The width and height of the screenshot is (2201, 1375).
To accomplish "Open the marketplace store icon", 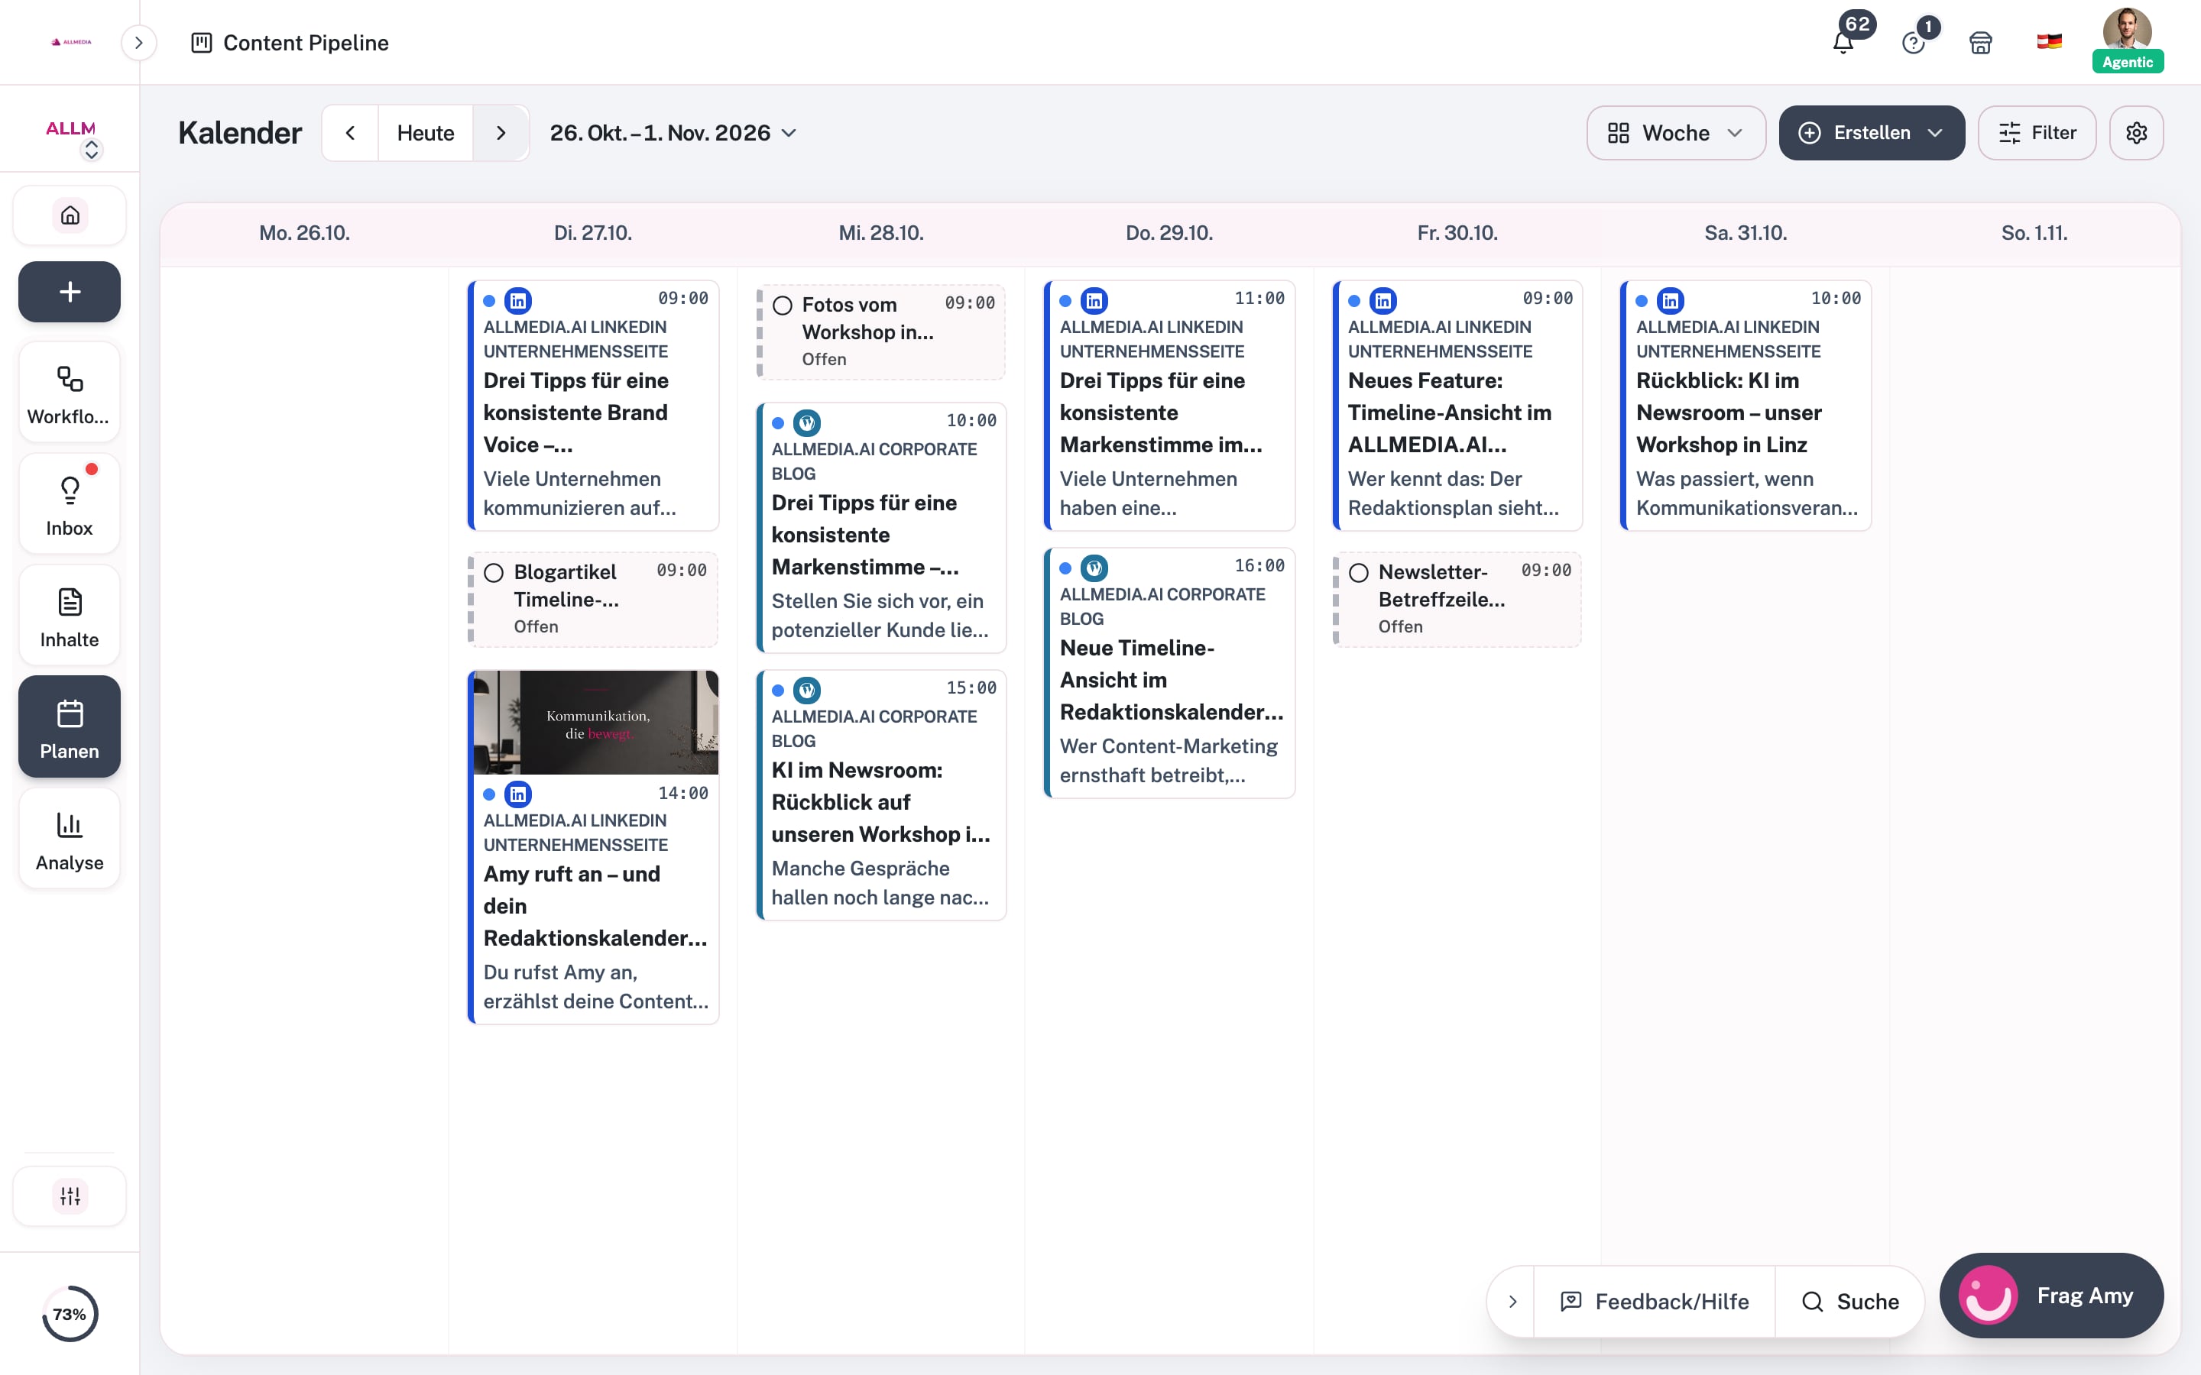I will 1981,43.
